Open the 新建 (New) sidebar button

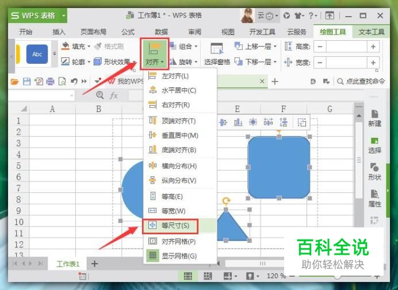pos(374,118)
